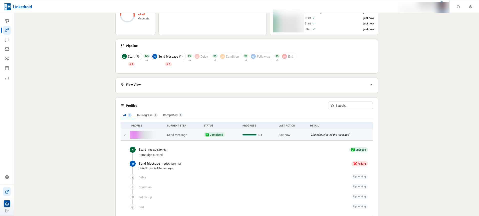Click the Profiles section heading
This screenshot has height=216, width=479.
131,106
